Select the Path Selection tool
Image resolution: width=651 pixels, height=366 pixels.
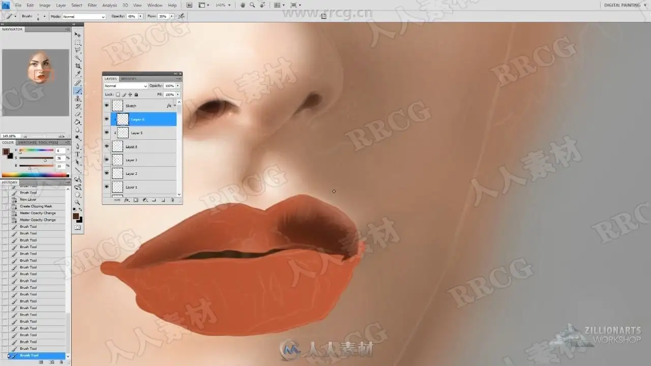[78, 162]
